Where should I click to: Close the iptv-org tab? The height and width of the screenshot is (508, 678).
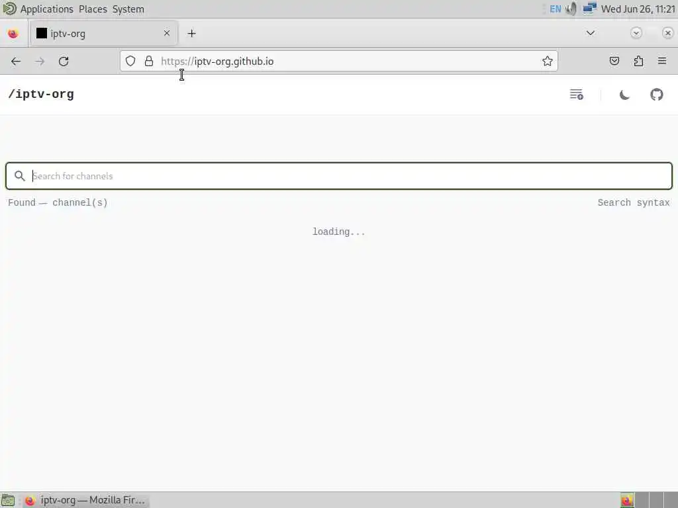pos(166,33)
